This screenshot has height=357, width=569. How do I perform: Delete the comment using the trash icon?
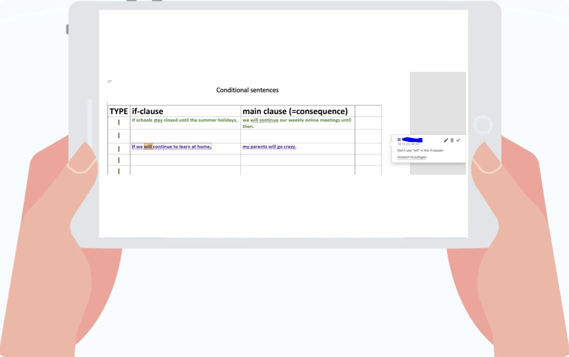click(452, 140)
